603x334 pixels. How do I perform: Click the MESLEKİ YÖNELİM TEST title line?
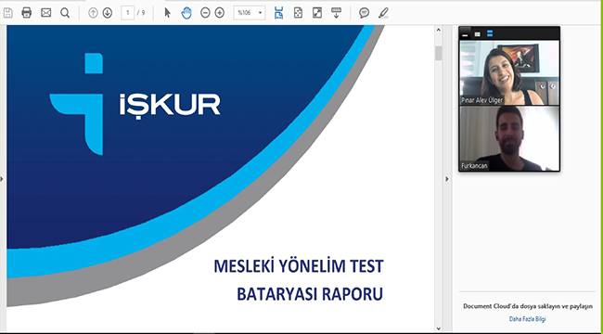299,266
